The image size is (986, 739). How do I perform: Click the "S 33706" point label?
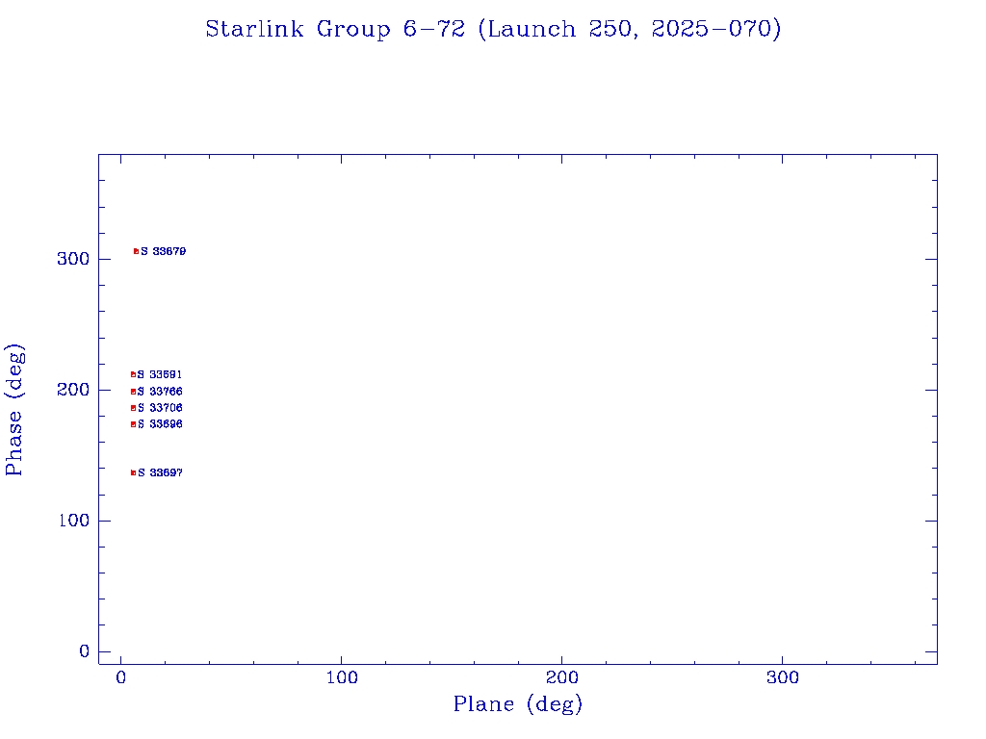160,408
